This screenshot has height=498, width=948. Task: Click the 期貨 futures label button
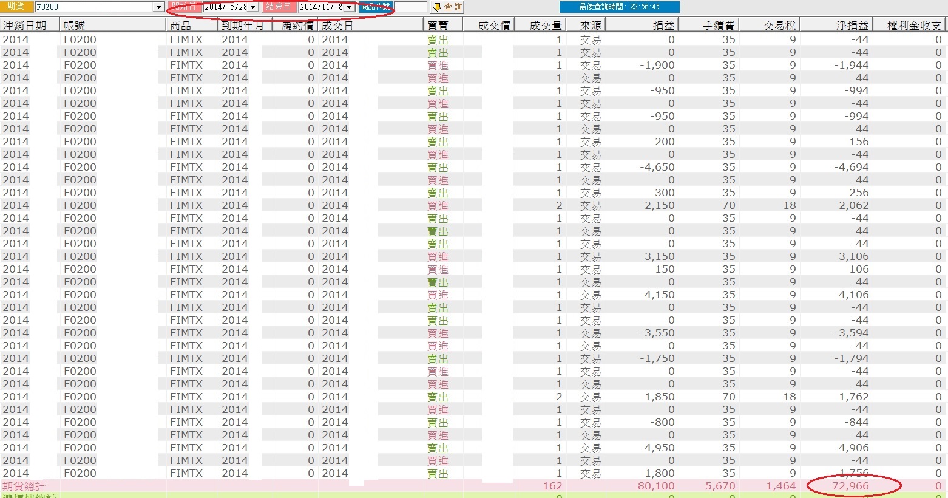click(x=16, y=7)
